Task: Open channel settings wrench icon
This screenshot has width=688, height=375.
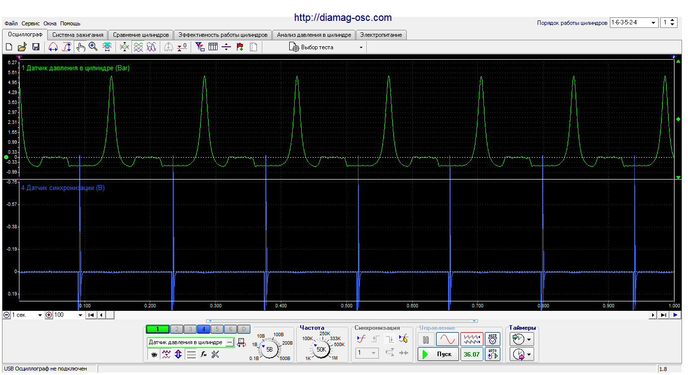Action: tap(216, 355)
